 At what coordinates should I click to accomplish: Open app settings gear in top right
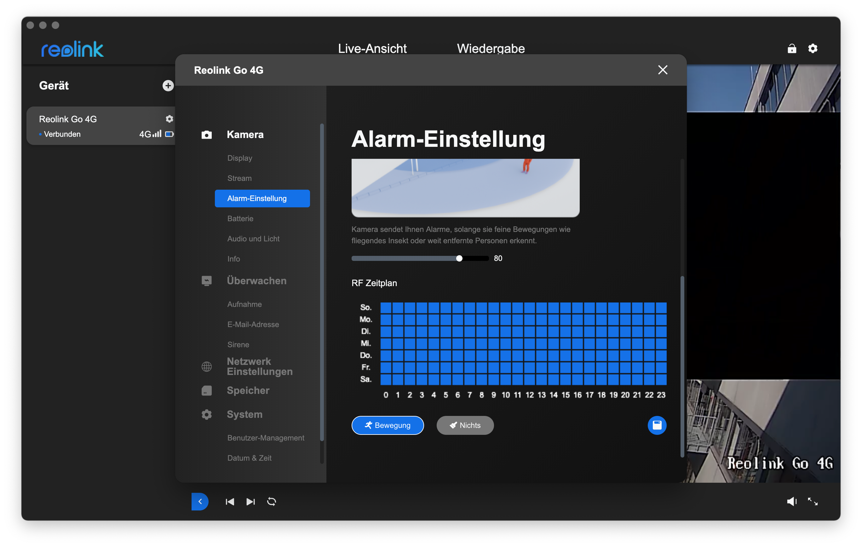click(813, 48)
